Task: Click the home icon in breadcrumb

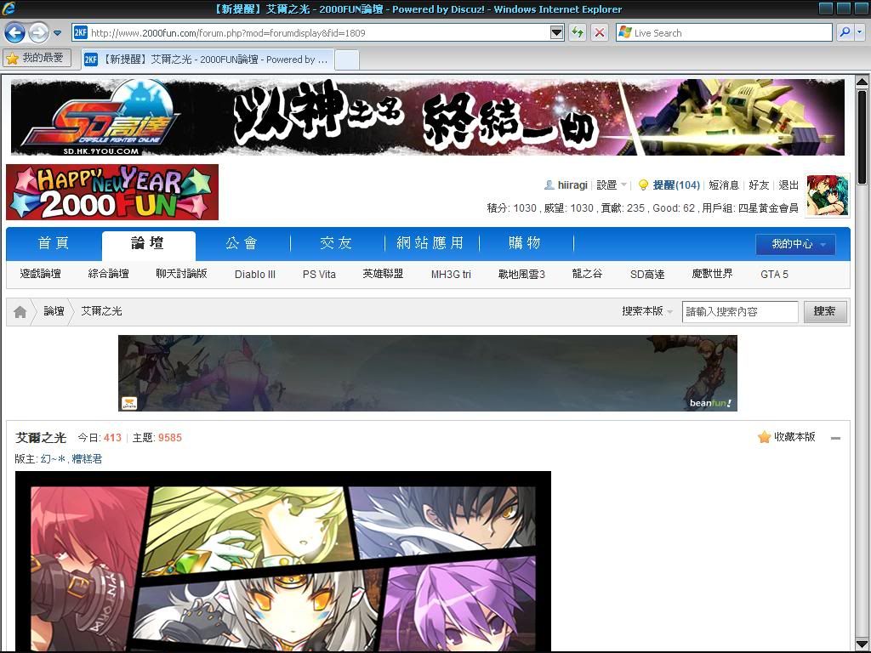Action: tap(20, 312)
